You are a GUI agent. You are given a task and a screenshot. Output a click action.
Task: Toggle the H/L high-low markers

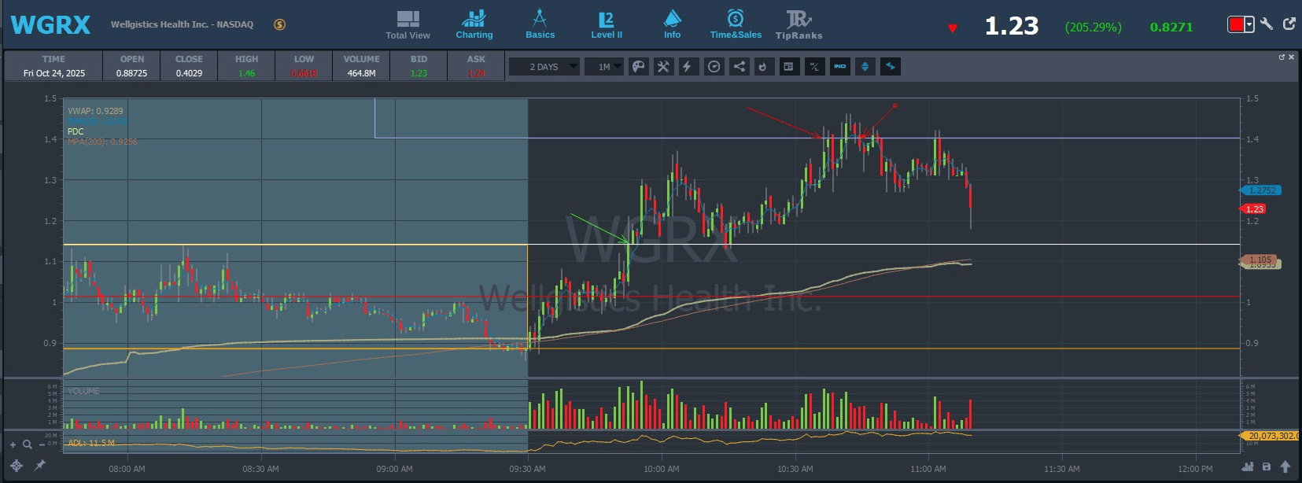[814, 67]
